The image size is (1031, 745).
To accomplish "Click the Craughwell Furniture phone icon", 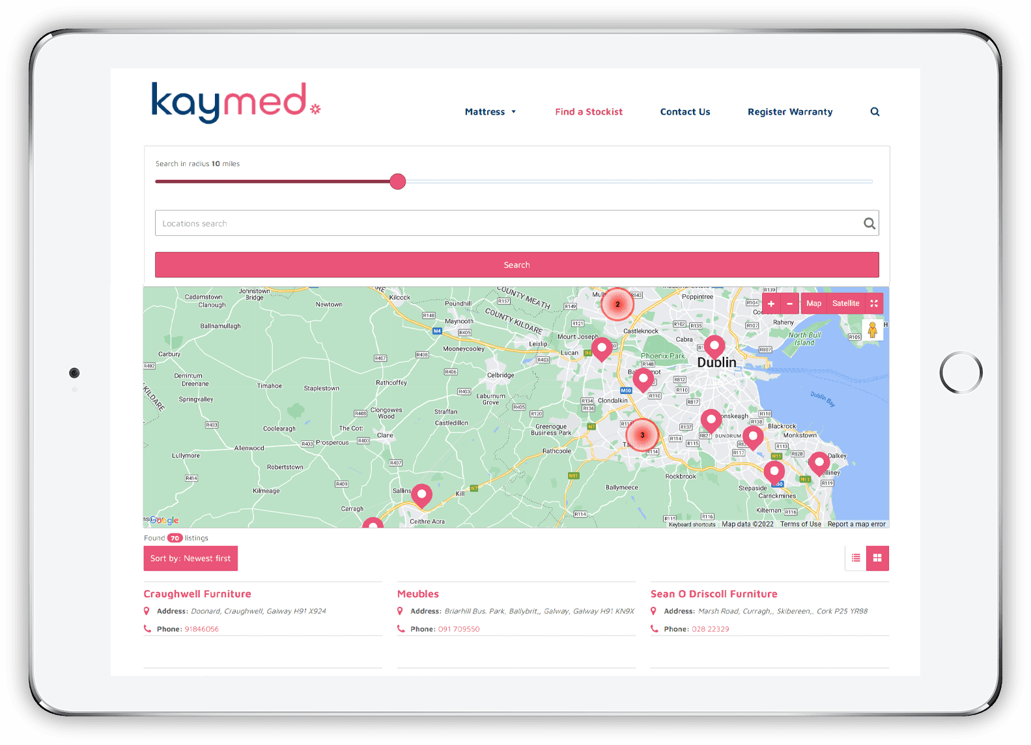I will (147, 629).
